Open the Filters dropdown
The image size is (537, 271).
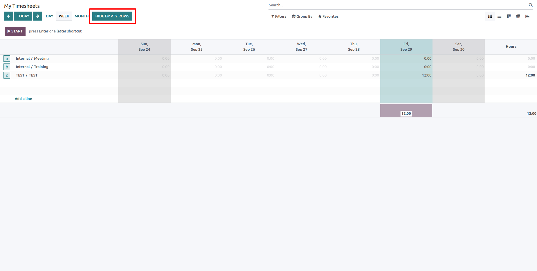(278, 16)
